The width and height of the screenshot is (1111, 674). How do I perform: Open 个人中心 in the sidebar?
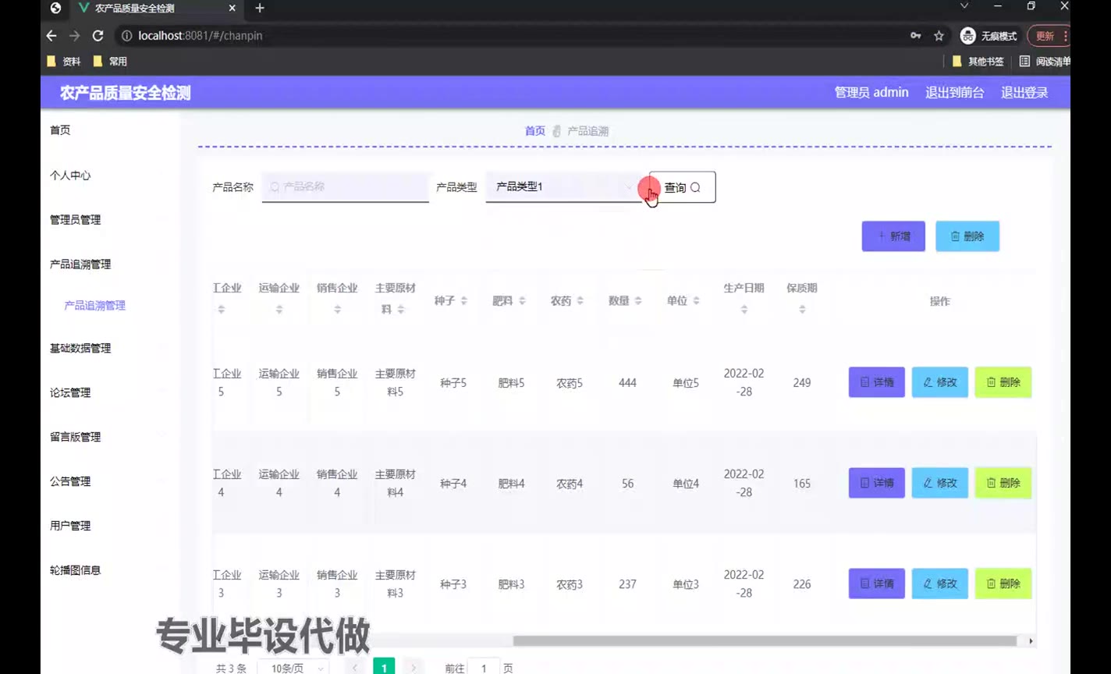(x=70, y=176)
